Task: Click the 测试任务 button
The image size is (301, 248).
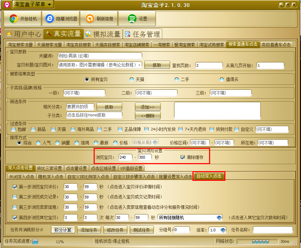Action: tap(141, 230)
